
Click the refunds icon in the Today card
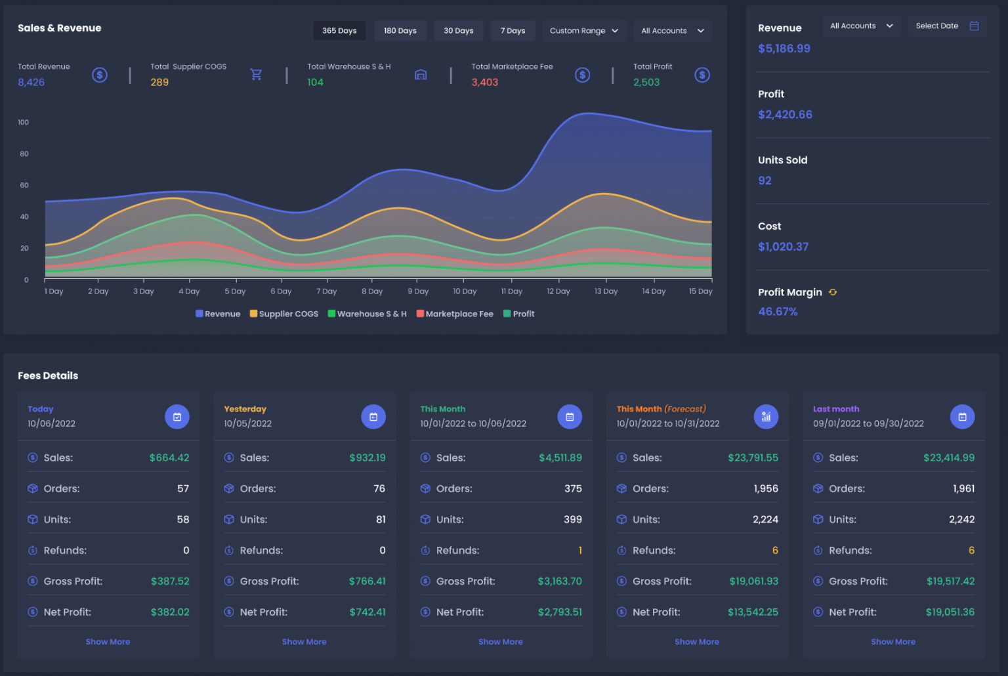click(x=32, y=550)
